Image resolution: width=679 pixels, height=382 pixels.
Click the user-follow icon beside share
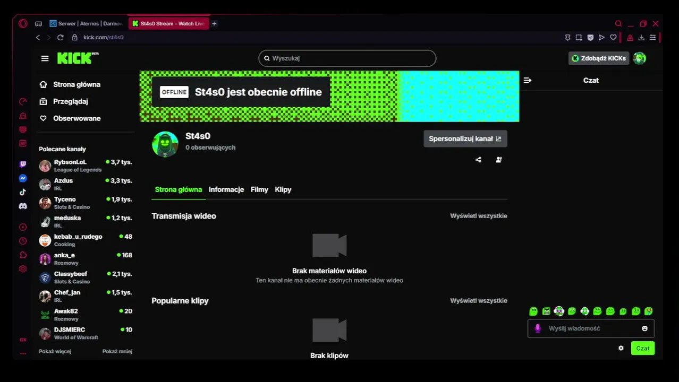click(498, 160)
